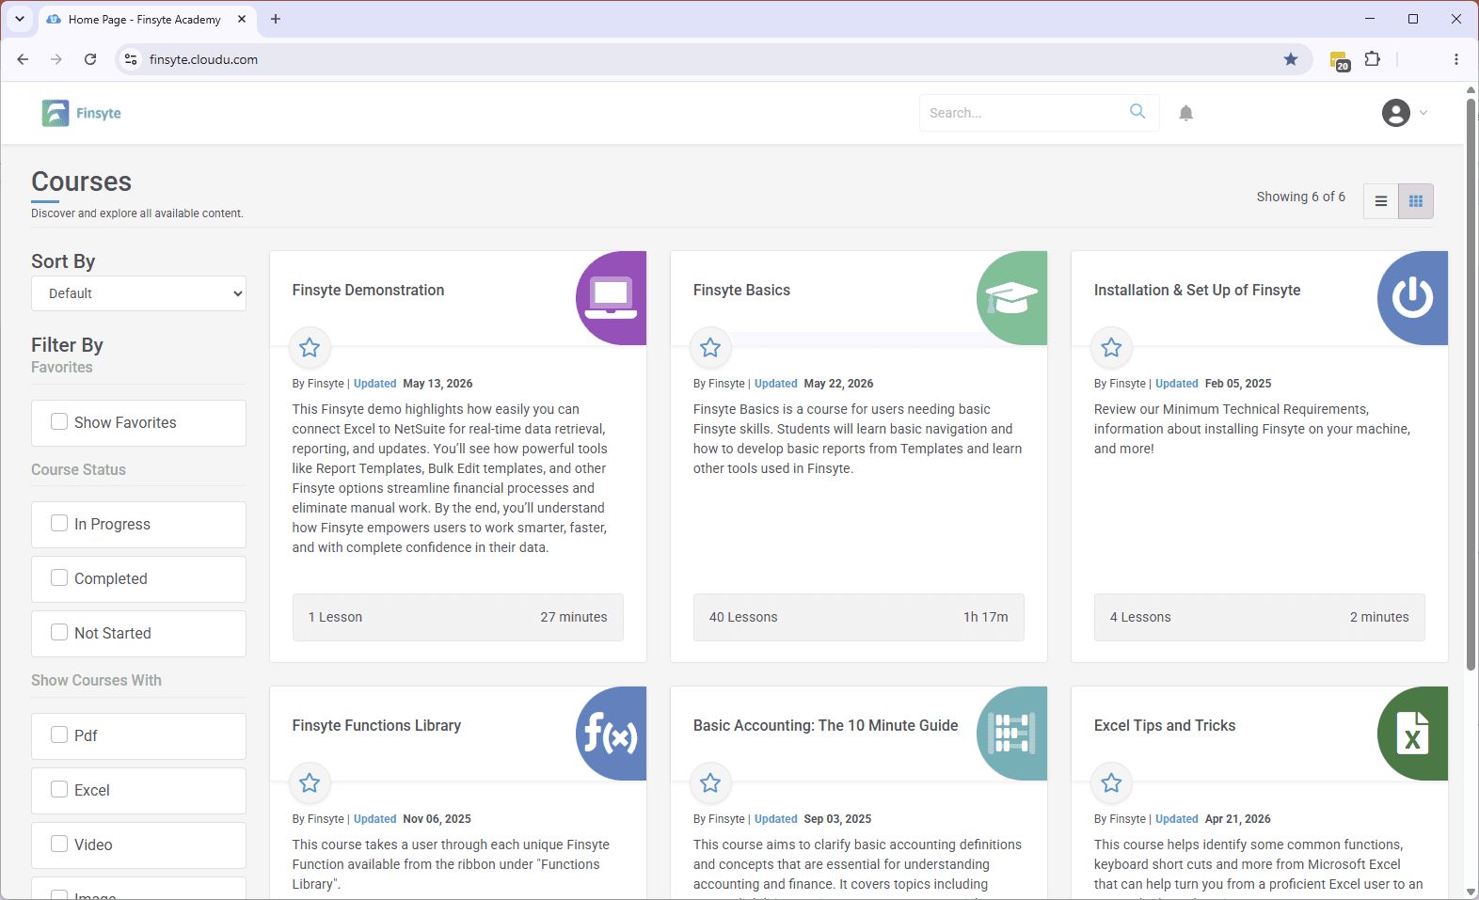Open the browser tab search dropdown

click(20, 19)
